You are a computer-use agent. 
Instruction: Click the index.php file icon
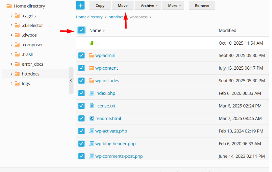(x=91, y=93)
